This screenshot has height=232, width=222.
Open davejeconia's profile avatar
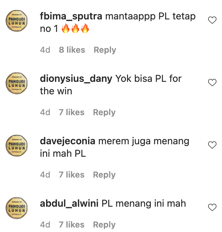click(x=17, y=146)
